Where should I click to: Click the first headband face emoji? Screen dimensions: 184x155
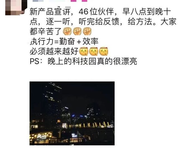point(84,51)
